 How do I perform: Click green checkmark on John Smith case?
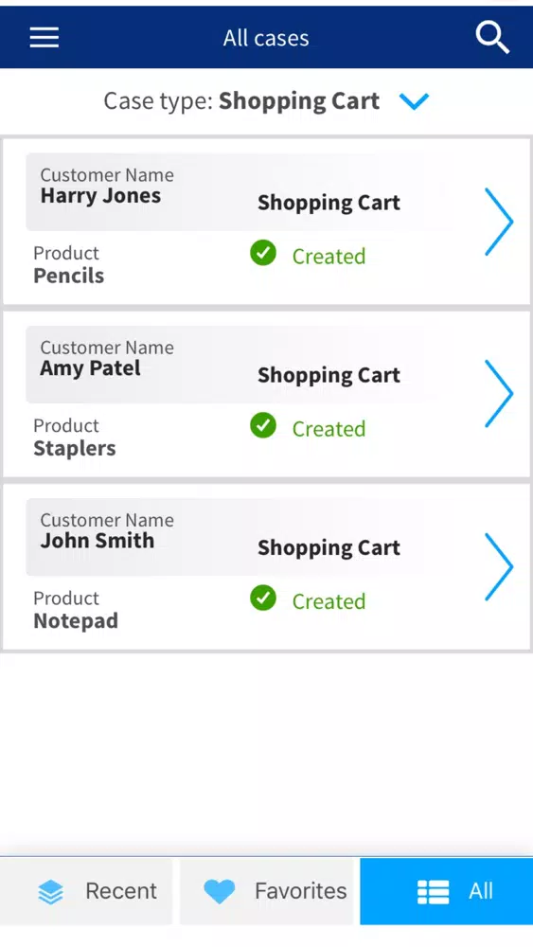(263, 599)
